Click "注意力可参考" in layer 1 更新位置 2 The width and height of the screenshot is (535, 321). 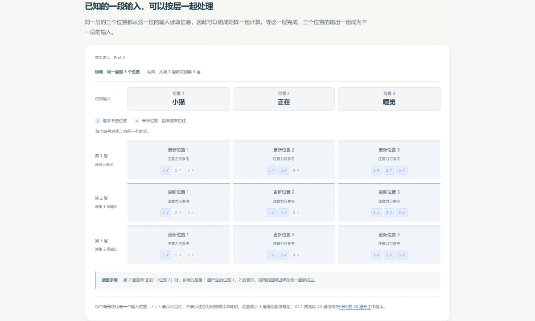(284, 159)
